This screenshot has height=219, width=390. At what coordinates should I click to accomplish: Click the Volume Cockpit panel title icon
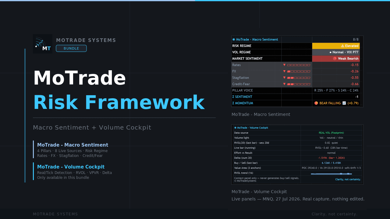(x=235, y=128)
